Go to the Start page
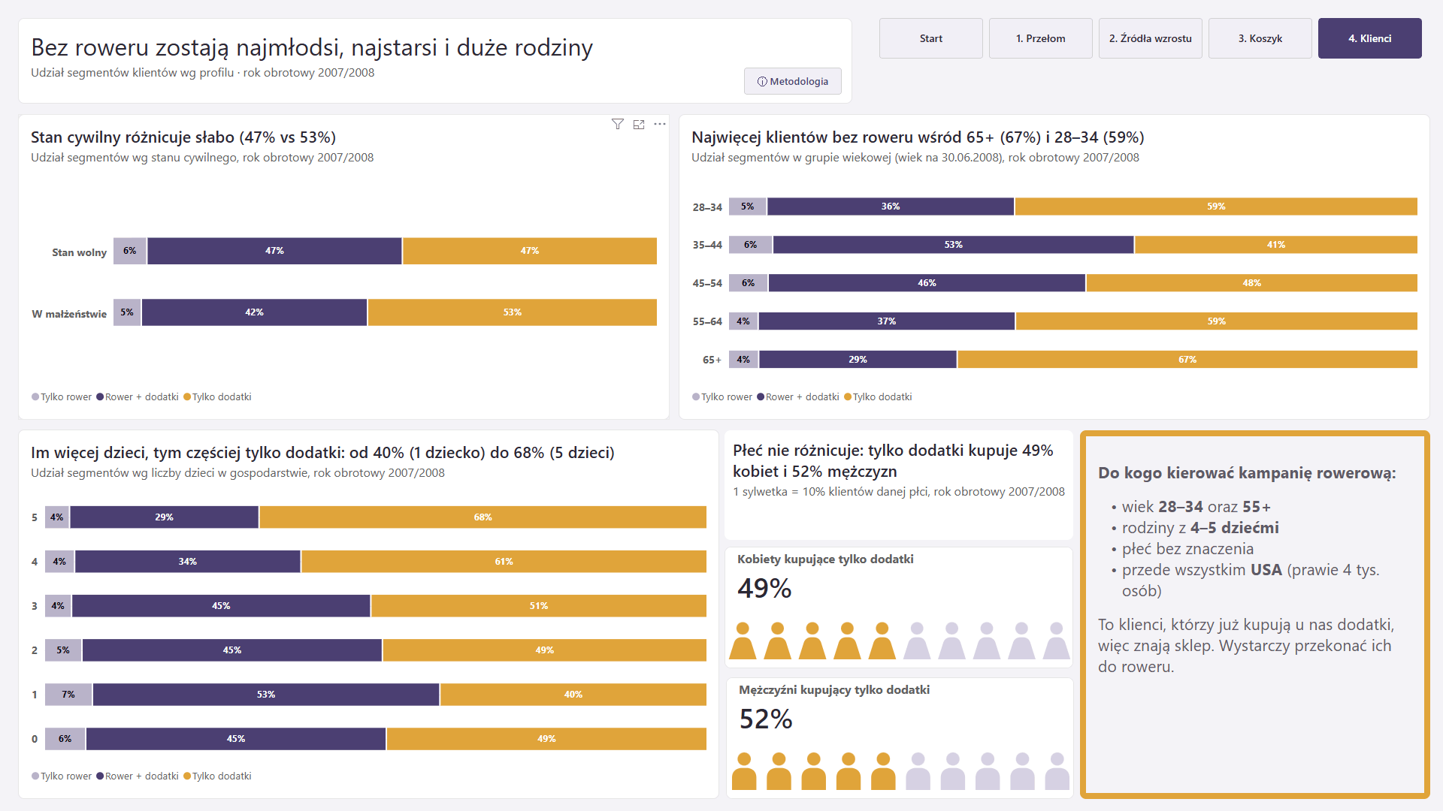Screen dimensions: 1443x811 pyautogui.click(x=931, y=38)
